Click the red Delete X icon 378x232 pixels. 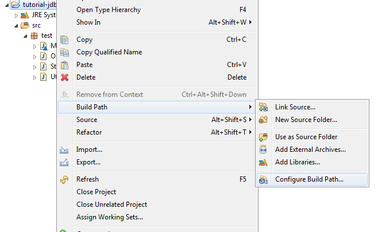point(65,77)
